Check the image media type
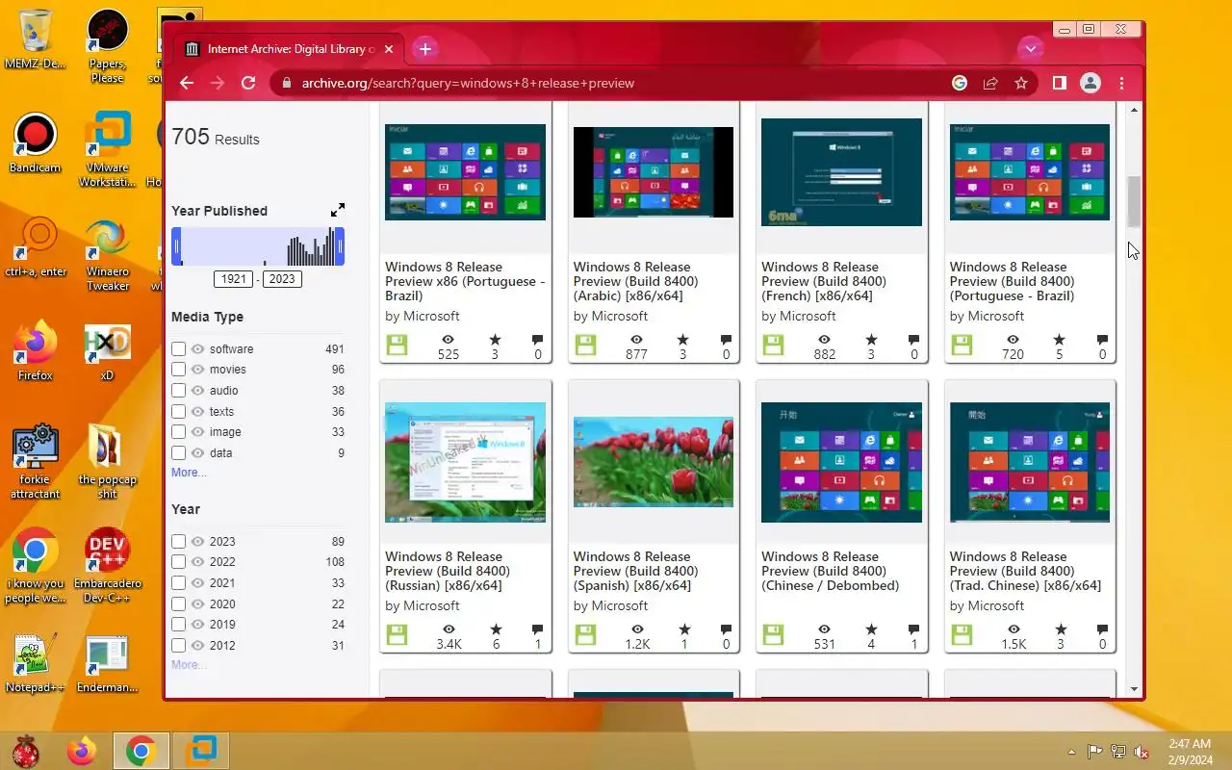Viewport: 1232px width, 770px height. [178, 432]
